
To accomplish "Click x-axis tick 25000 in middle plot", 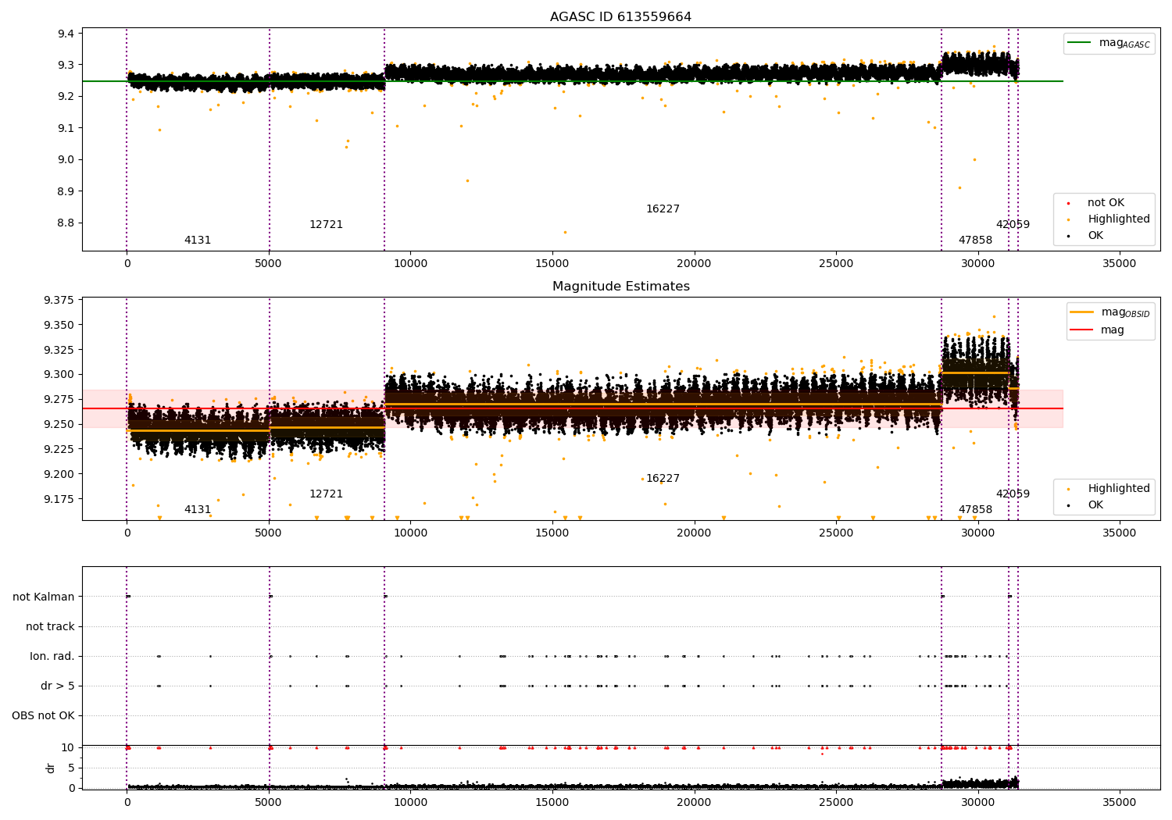I will pos(836,533).
